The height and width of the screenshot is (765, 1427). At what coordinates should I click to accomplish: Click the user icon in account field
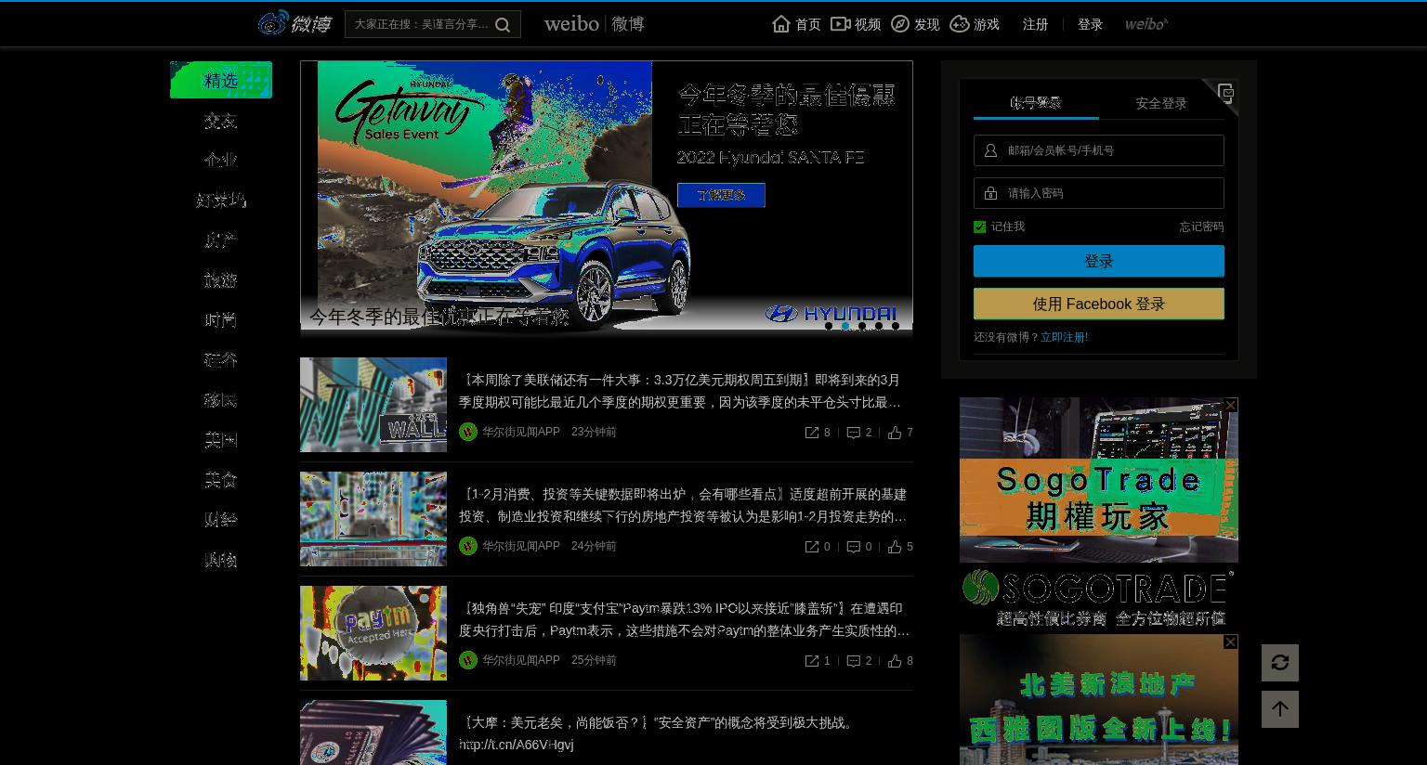pos(990,150)
